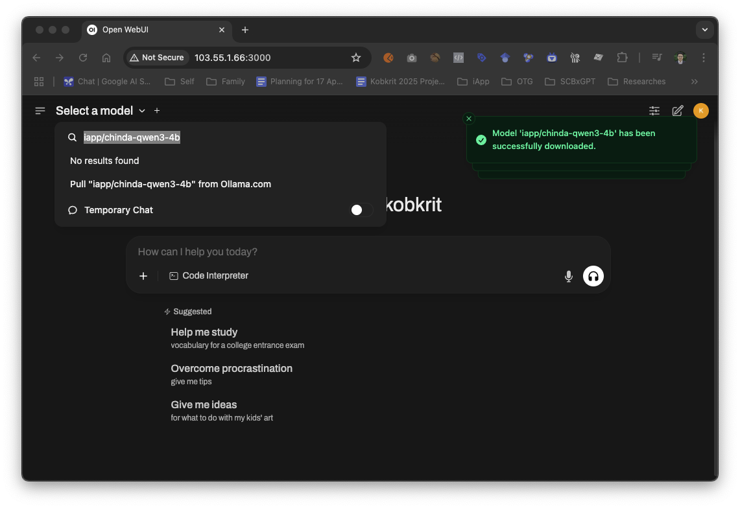Start voice call with headphones button
This screenshot has height=508, width=740.
tap(593, 276)
